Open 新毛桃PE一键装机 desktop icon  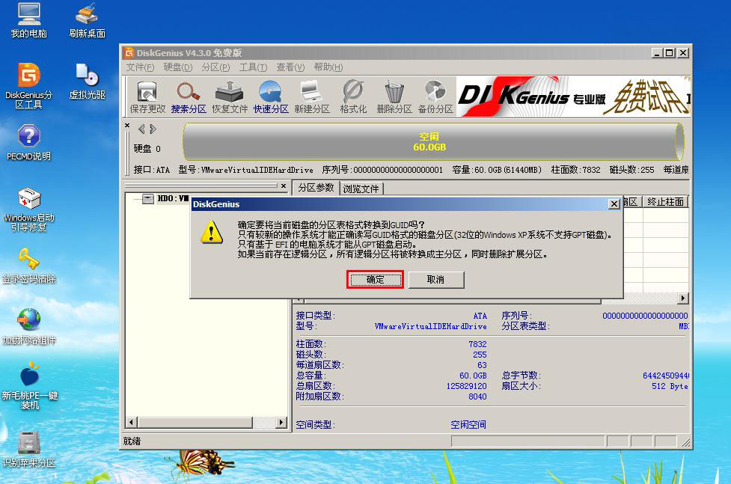pyautogui.click(x=29, y=385)
